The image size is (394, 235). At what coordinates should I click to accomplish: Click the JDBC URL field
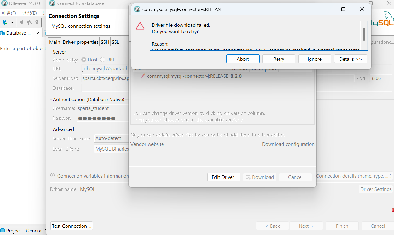click(x=105, y=68)
